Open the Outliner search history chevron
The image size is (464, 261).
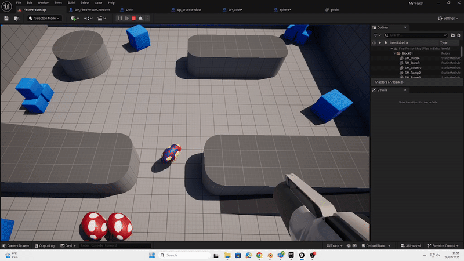[x=445, y=35]
